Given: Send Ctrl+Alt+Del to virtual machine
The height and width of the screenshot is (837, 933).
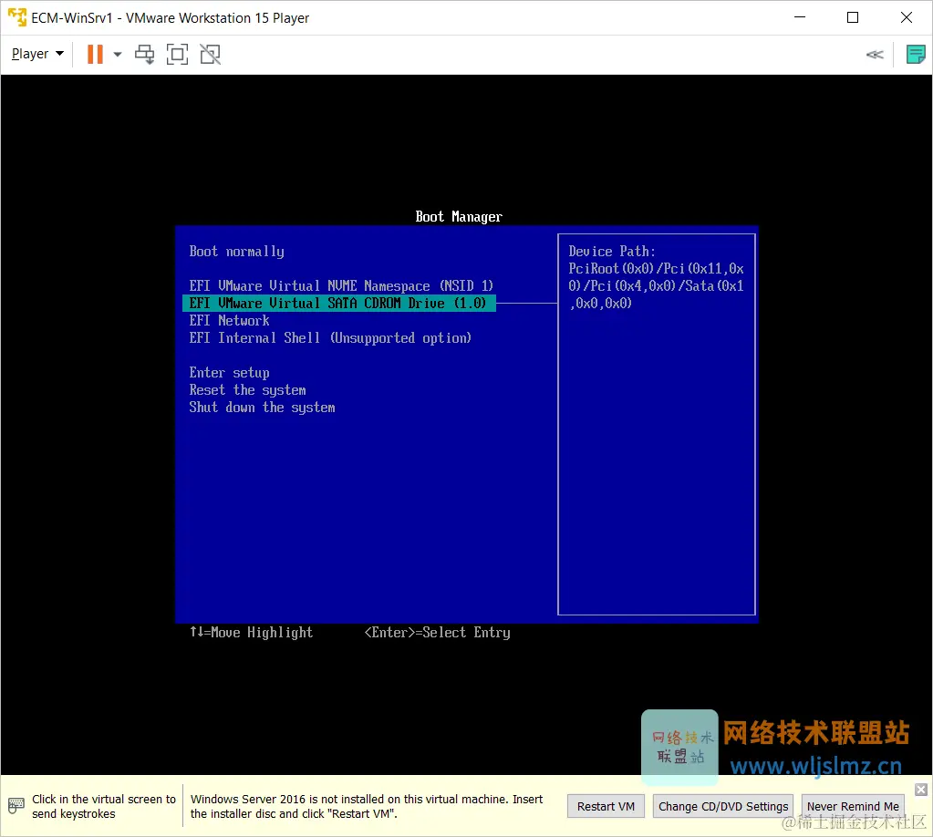Looking at the screenshot, I should (145, 54).
